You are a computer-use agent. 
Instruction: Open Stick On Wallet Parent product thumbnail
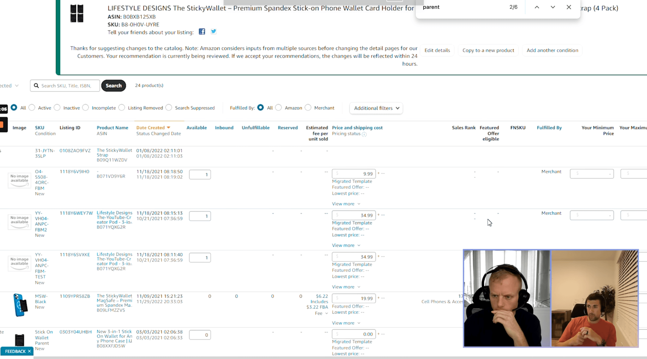tap(20, 340)
